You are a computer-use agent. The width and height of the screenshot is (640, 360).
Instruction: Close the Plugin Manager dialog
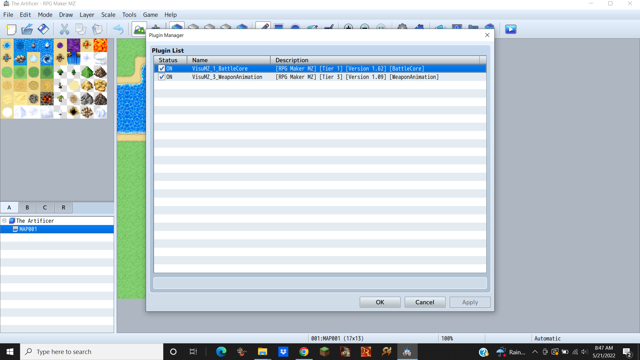487,35
